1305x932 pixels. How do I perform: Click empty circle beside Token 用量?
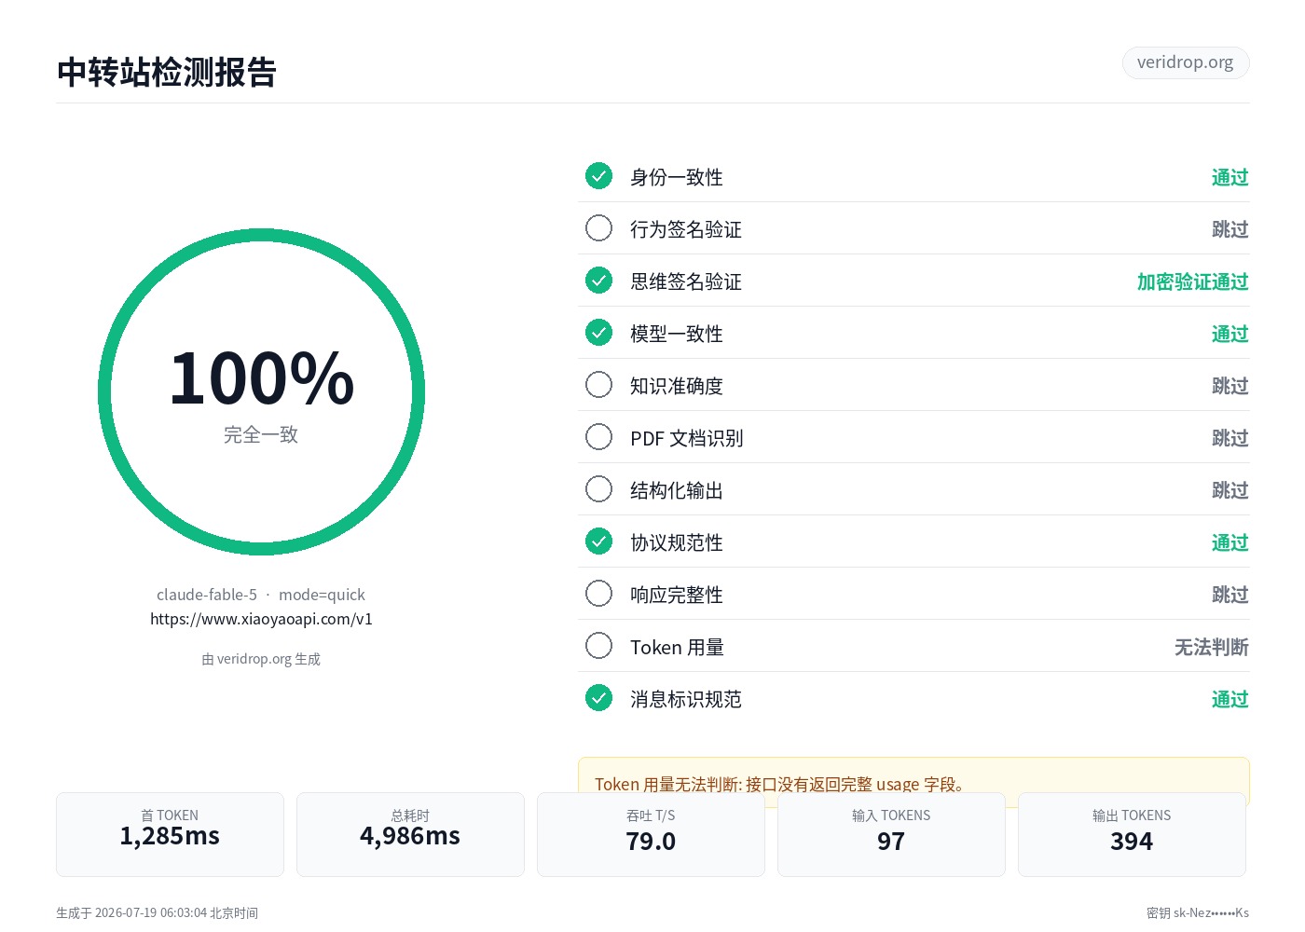(x=598, y=646)
